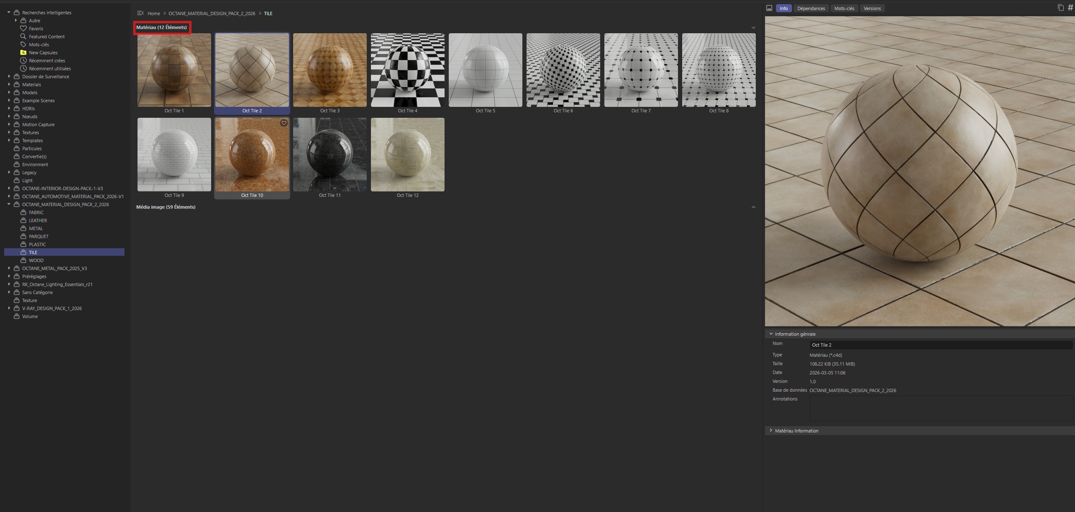Click the hashtag icon in the info panel header
The width and height of the screenshot is (1075, 512).
point(1070,7)
